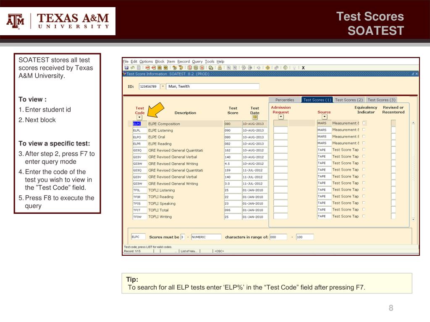Open the Test Date calendar icon
The height and width of the screenshot is (322, 430).
255,117
